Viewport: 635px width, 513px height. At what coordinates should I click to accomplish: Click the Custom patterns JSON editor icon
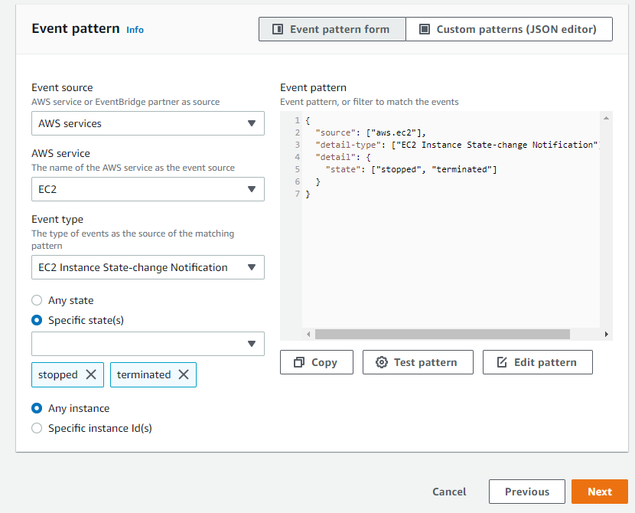425,29
